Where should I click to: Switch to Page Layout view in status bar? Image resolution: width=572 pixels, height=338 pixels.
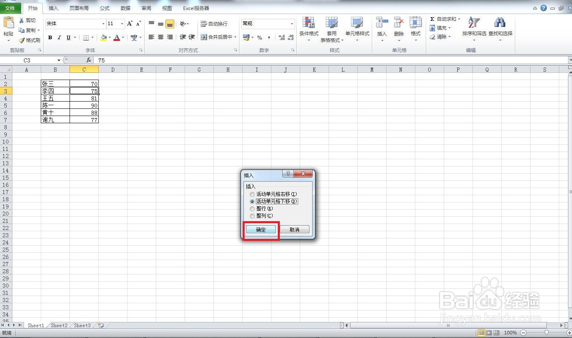pos(489,333)
